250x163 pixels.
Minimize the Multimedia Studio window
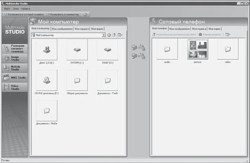click(x=239, y=3)
